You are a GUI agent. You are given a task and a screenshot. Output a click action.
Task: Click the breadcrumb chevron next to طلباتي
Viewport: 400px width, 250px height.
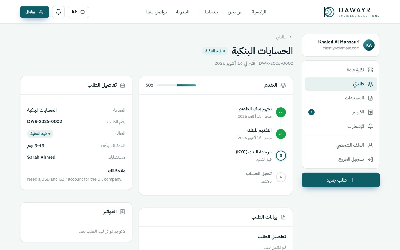291,37
